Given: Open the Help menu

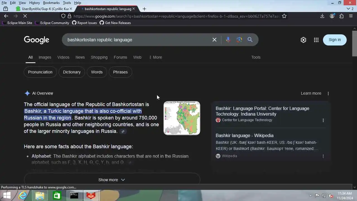Looking at the screenshot, I should point(78,3).
